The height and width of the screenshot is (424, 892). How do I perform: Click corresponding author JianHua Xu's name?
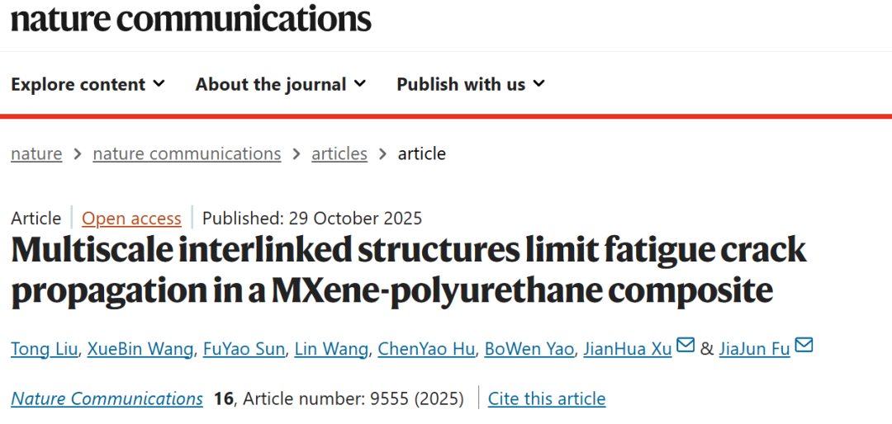(x=627, y=349)
